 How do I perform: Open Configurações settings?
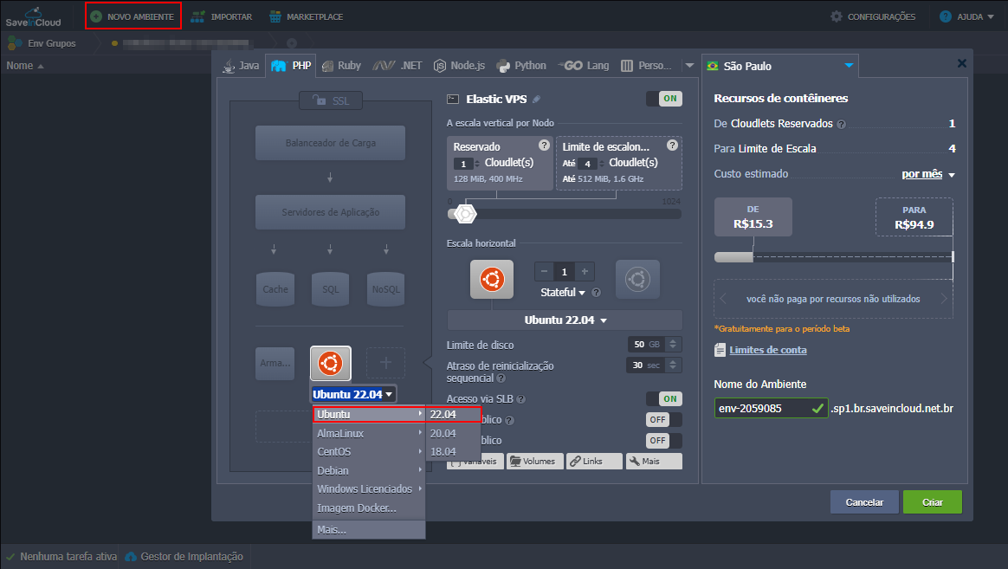(873, 16)
